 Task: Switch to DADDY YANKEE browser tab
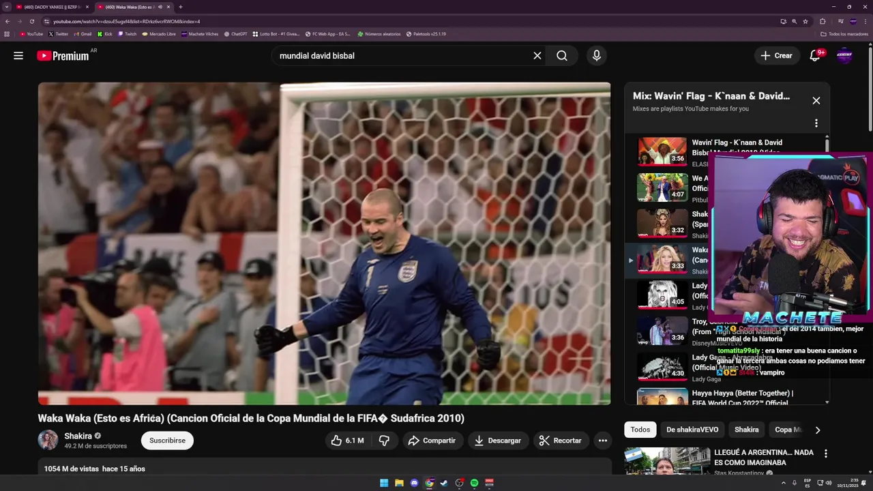point(52,7)
